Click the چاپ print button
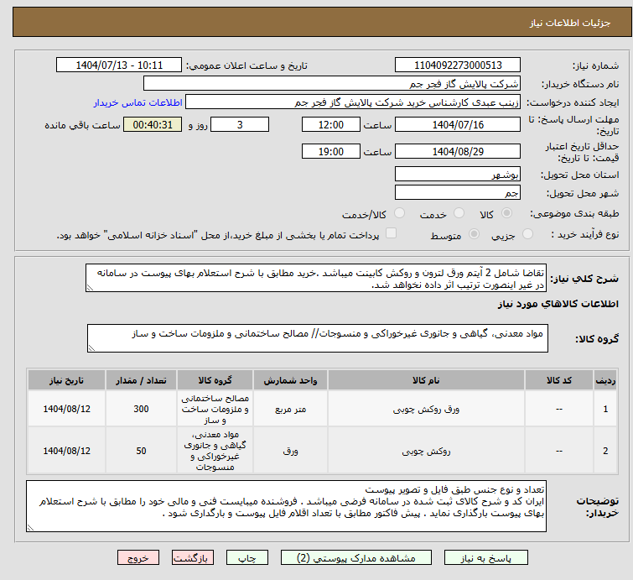Screen dimensions: 633x580 (246, 558)
